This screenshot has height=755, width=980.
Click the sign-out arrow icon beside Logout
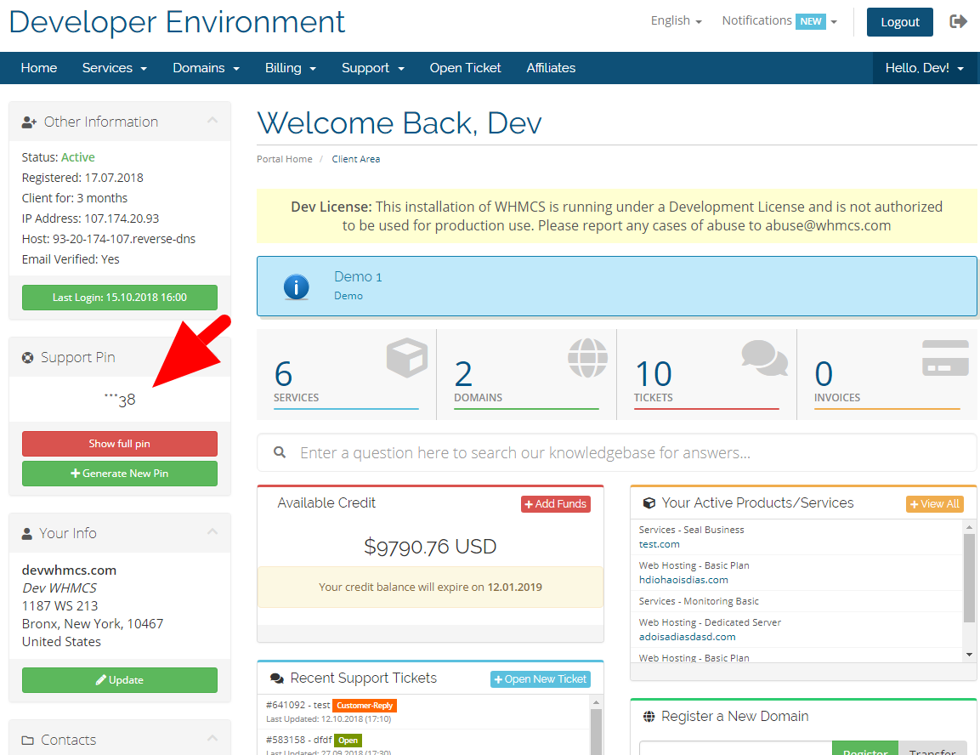point(958,22)
